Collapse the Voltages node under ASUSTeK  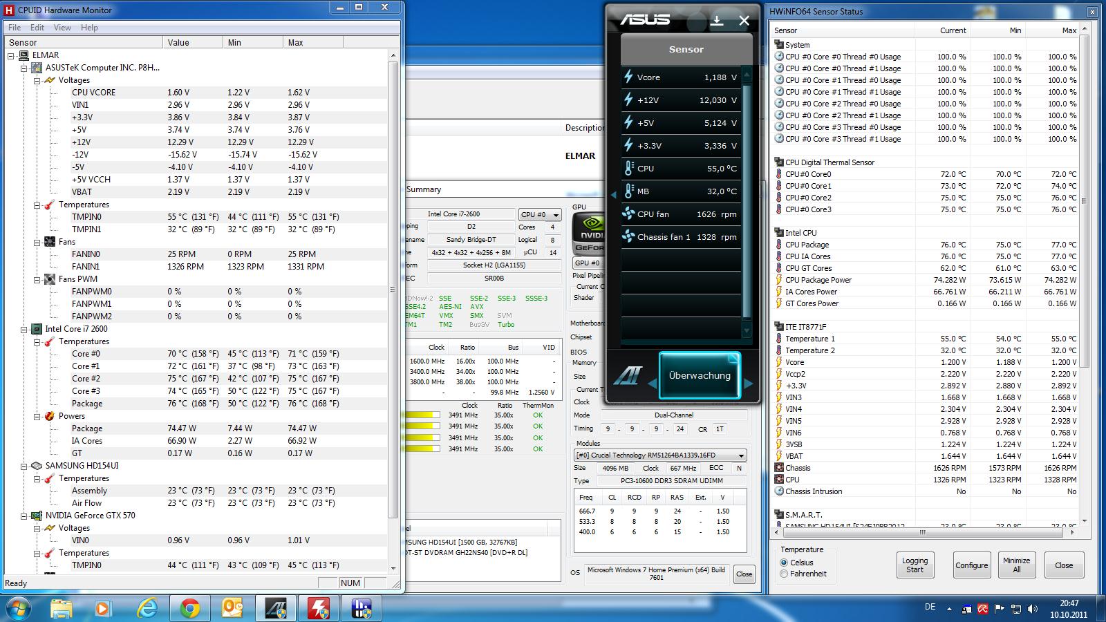pos(37,80)
